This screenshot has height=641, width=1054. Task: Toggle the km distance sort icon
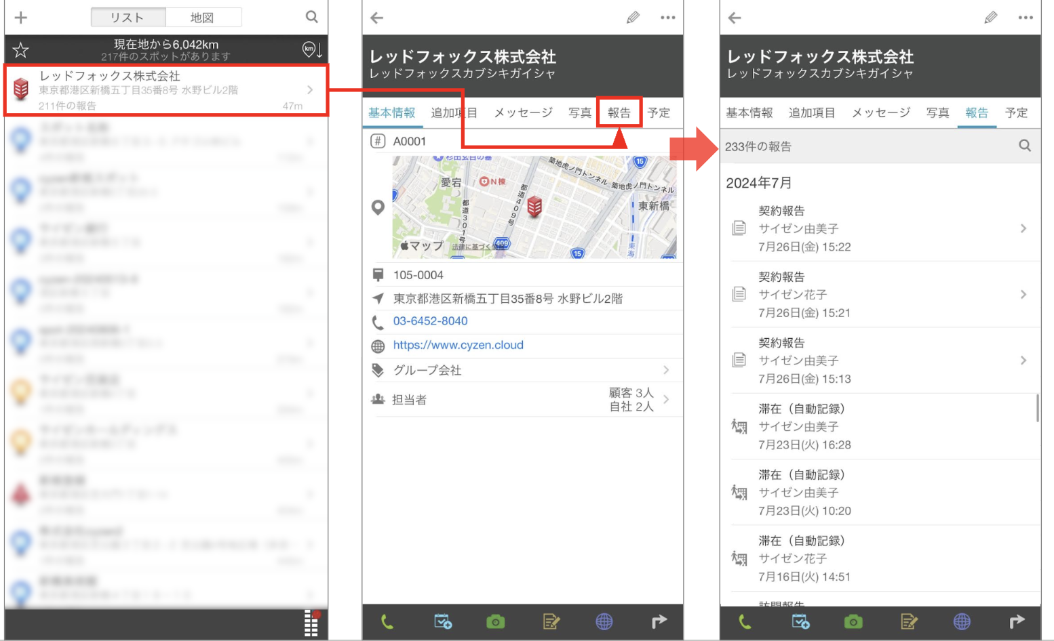pyautogui.click(x=312, y=49)
